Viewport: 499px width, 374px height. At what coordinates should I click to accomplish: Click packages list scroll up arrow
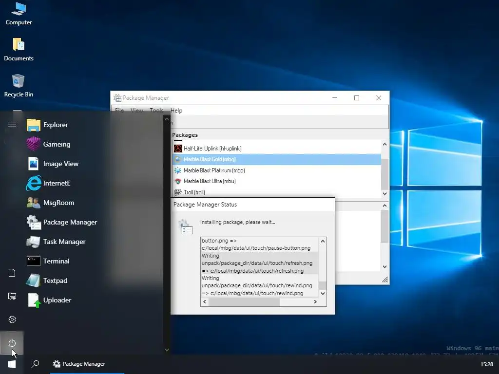click(384, 144)
